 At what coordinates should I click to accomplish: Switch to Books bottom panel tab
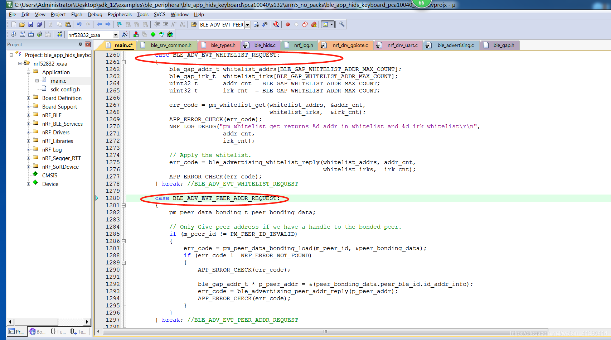37,331
